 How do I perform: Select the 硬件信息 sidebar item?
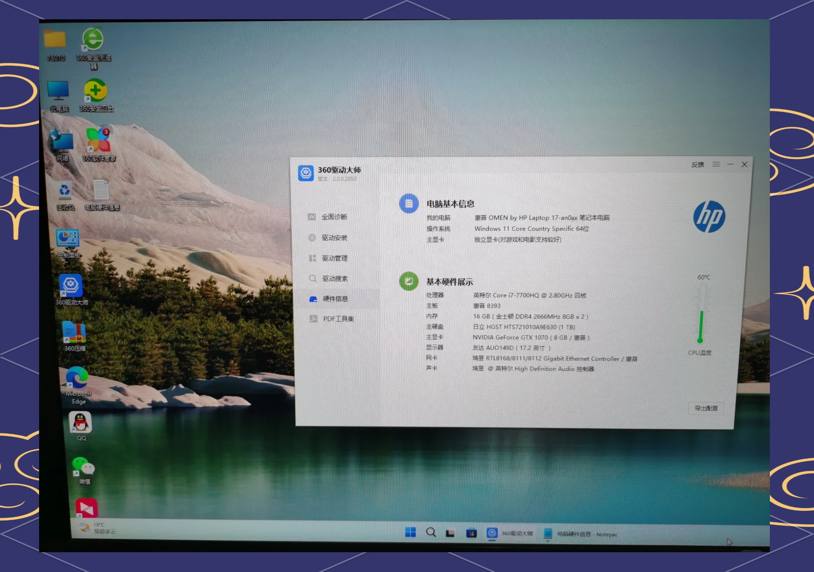(x=335, y=299)
